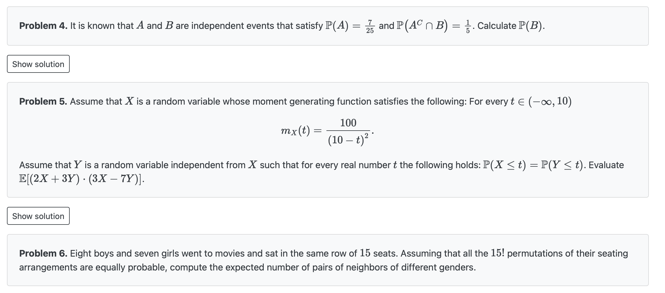Select the expectation E[(2X+3Y)·(3X−7Y)]
Viewport: 665px width, 293px height.
(x=82, y=178)
